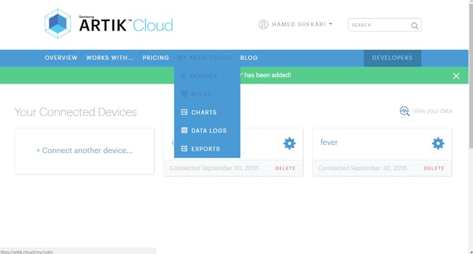Screen dimensions: 473x254
Task: Open the My ARTIK Cloud menu
Action: click(205, 58)
